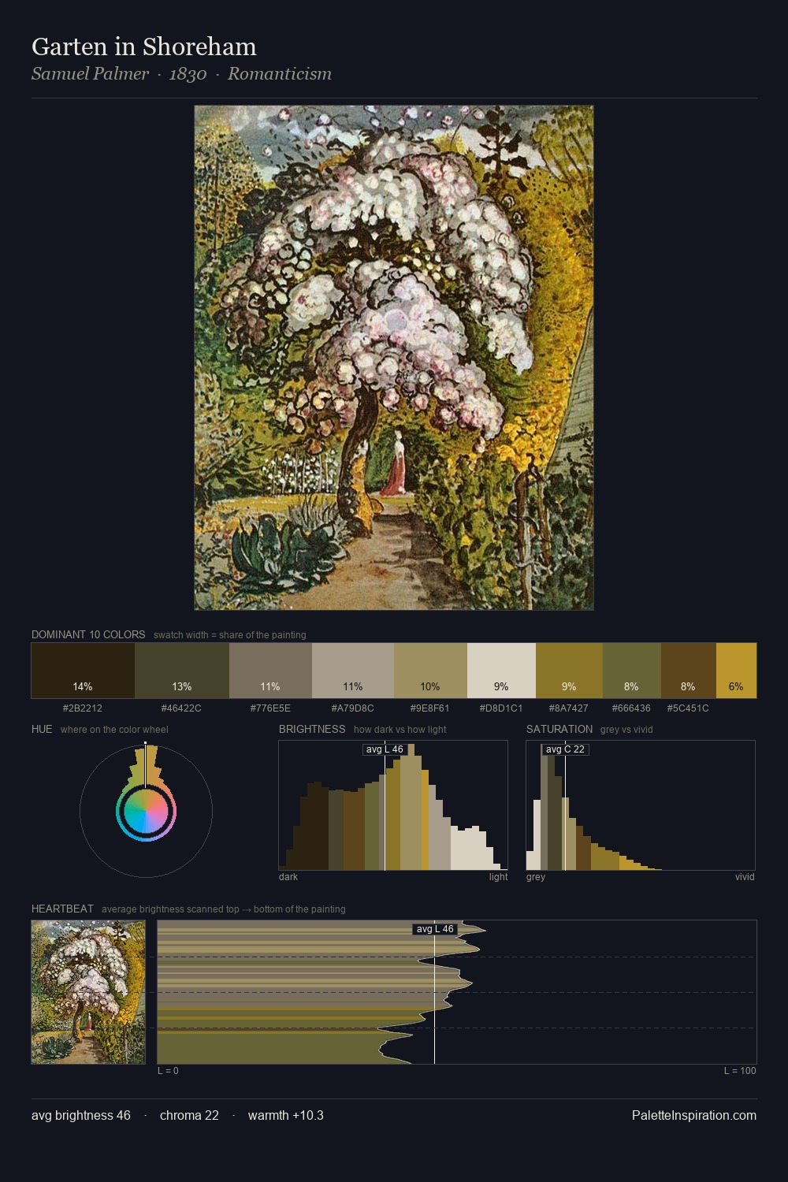This screenshot has height=1182, width=788.
Task: Click the hue color wheel center
Action: pyautogui.click(x=146, y=811)
